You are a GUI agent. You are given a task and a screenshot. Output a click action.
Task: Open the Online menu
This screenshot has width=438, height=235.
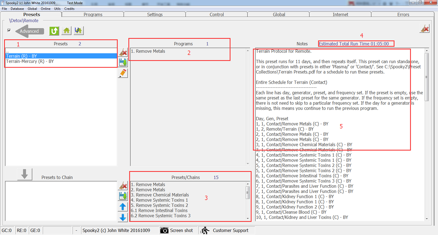[46, 9]
